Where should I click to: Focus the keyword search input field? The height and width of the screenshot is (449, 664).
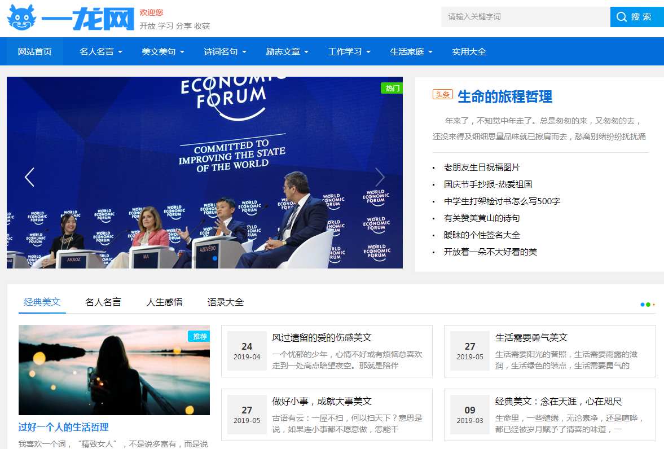[526, 17]
